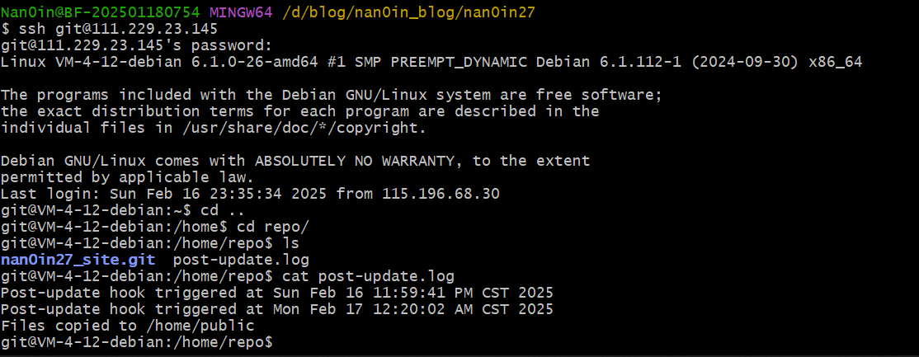Click the git@111.229.23.145's password prompt line
This screenshot has height=357, width=919.
[136, 45]
